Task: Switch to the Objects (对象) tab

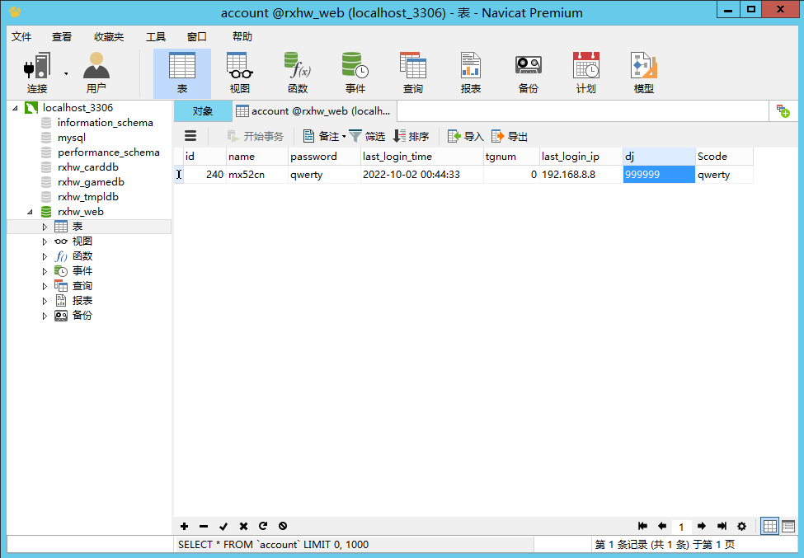Action: pyautogui.click(x=202, y=111)
